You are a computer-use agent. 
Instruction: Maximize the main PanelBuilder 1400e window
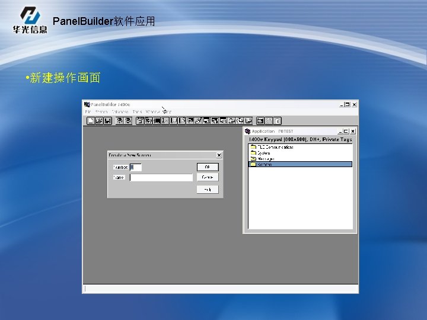pyautogui.click(x=348, y=104)
